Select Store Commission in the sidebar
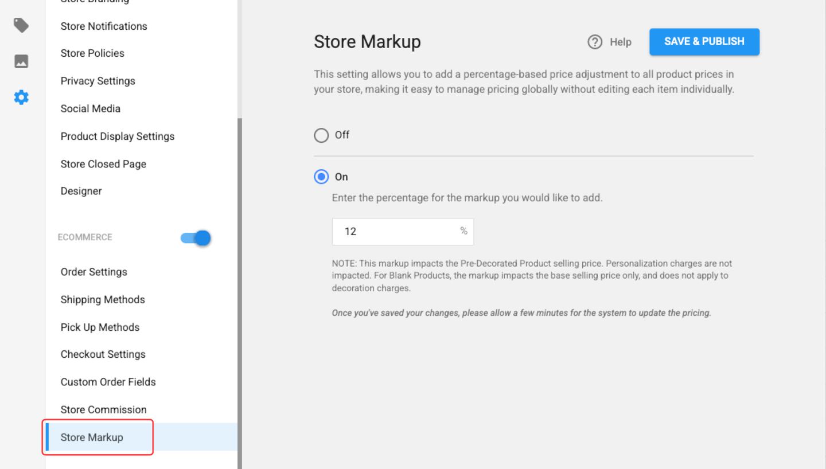Viewport: 826px width, 469px height. point(104,410)
